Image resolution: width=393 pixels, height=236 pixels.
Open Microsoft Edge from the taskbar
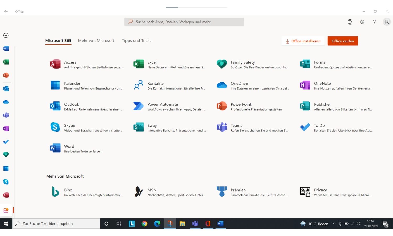point(157,224)
